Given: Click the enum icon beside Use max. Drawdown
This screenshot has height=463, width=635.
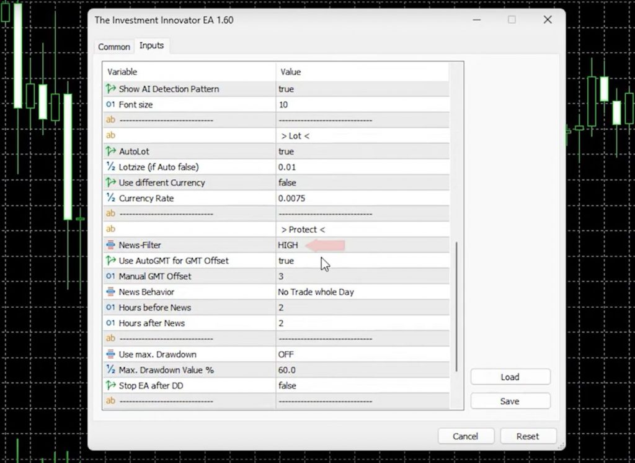Looking at the screenshot, I should coord(111,354).
